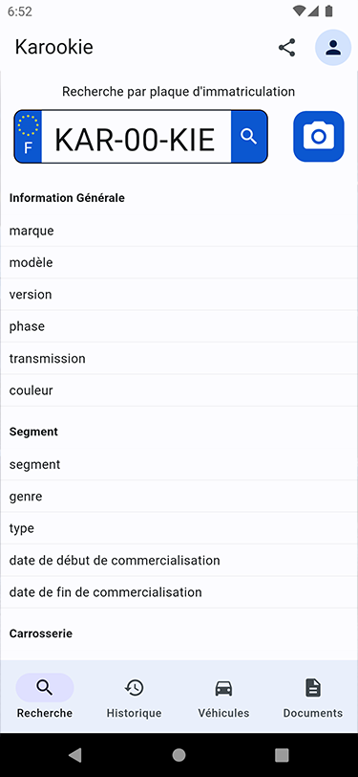Image resolution: width=358 pixels, height=777 pixels.
Task: Open the Véhicules tab
Action: (223, 697)
